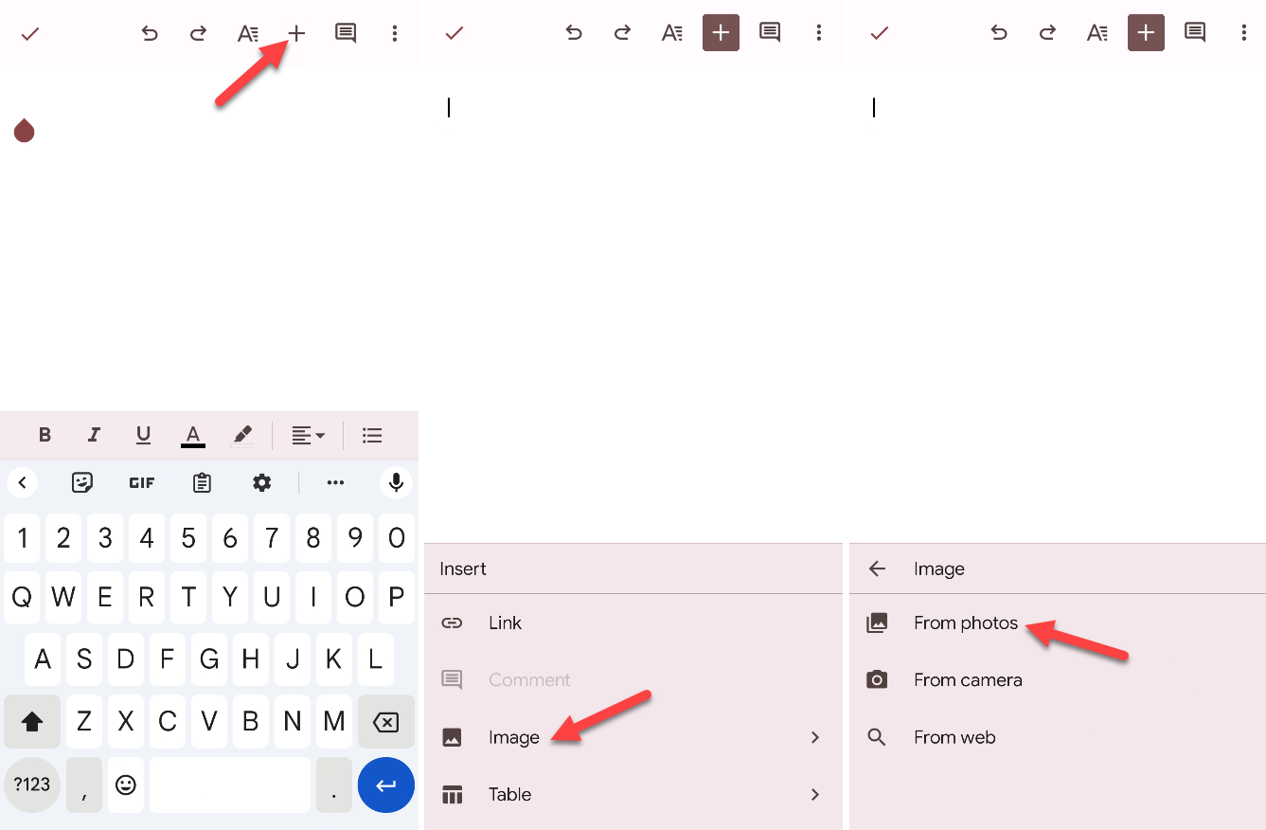Toggle underline formatting
The height and width of the screenshot is (830, 1266).
tap(143, 435)
